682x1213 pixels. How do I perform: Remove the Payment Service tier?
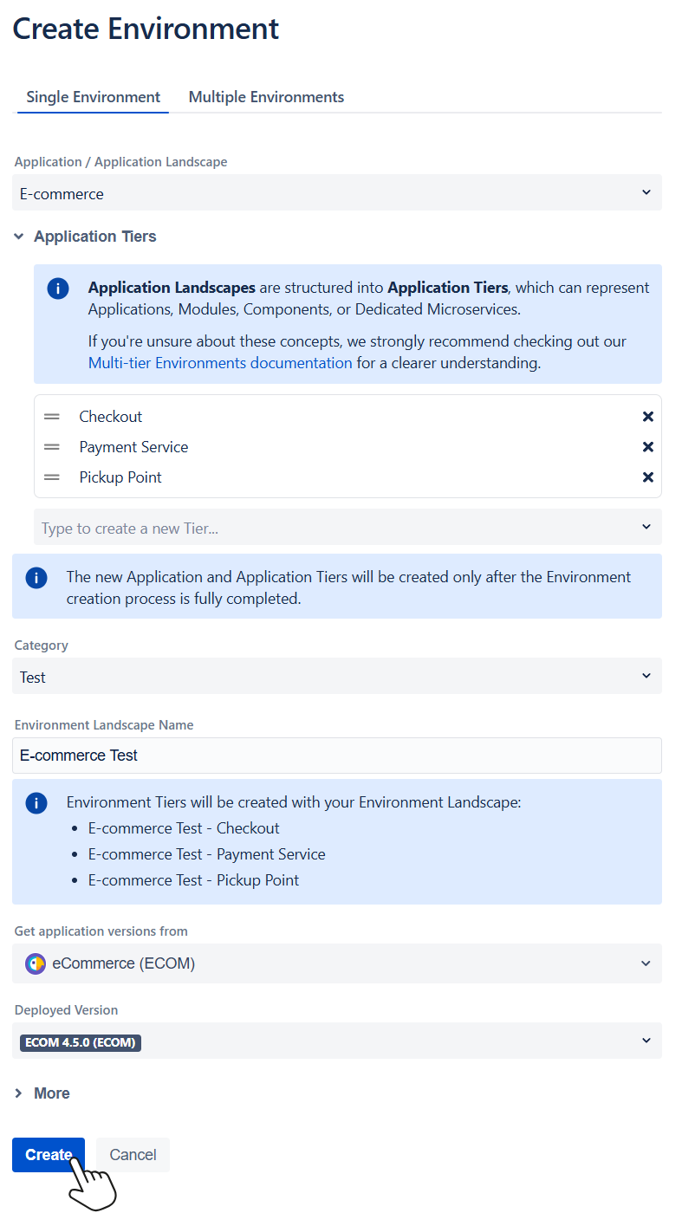click(x=647, y=447)
